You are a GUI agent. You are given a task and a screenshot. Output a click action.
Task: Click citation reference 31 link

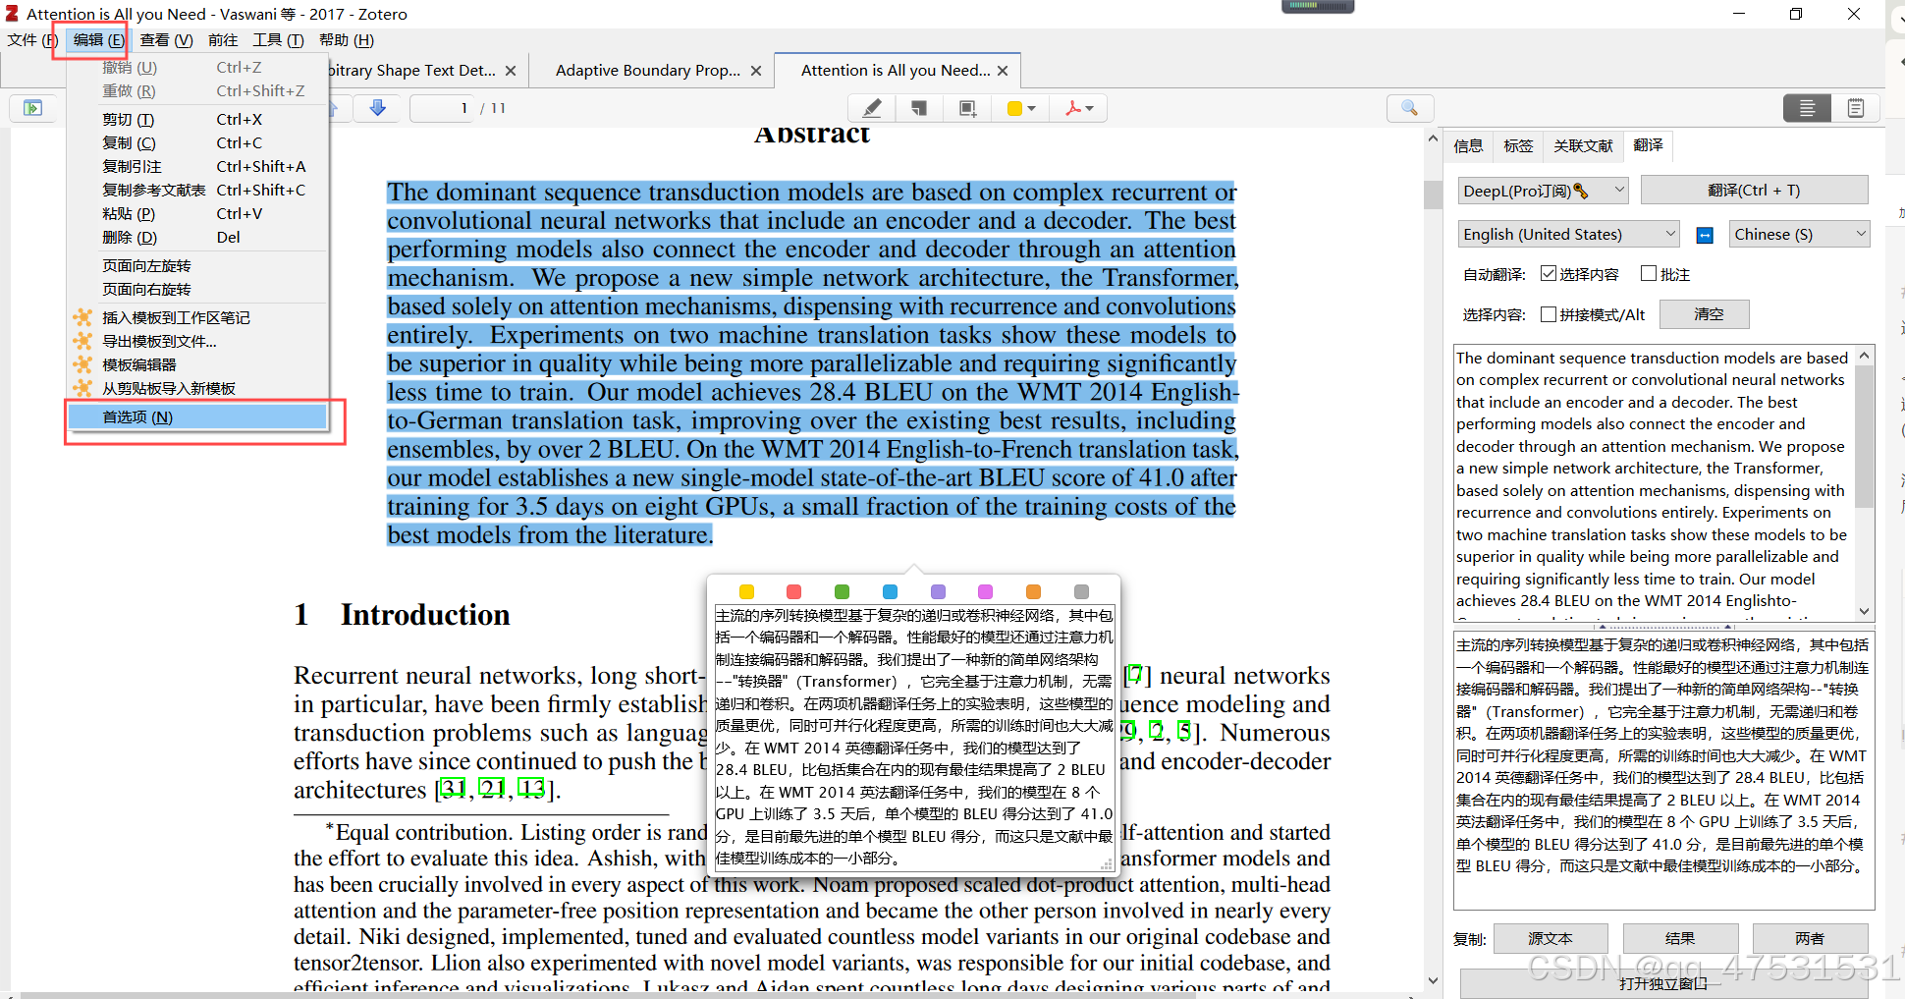tap(453, 789)
